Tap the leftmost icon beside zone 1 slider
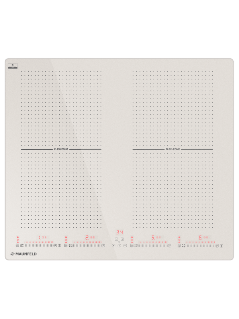Screen dimensions: 239x319 (x=18, y=246)
